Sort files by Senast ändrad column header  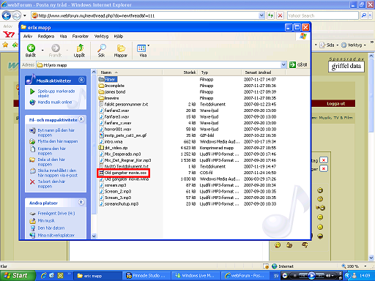(x=263, y=72)
